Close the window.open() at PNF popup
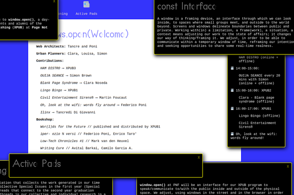Viewport: 294px width, 195px height. pos(288,167)
